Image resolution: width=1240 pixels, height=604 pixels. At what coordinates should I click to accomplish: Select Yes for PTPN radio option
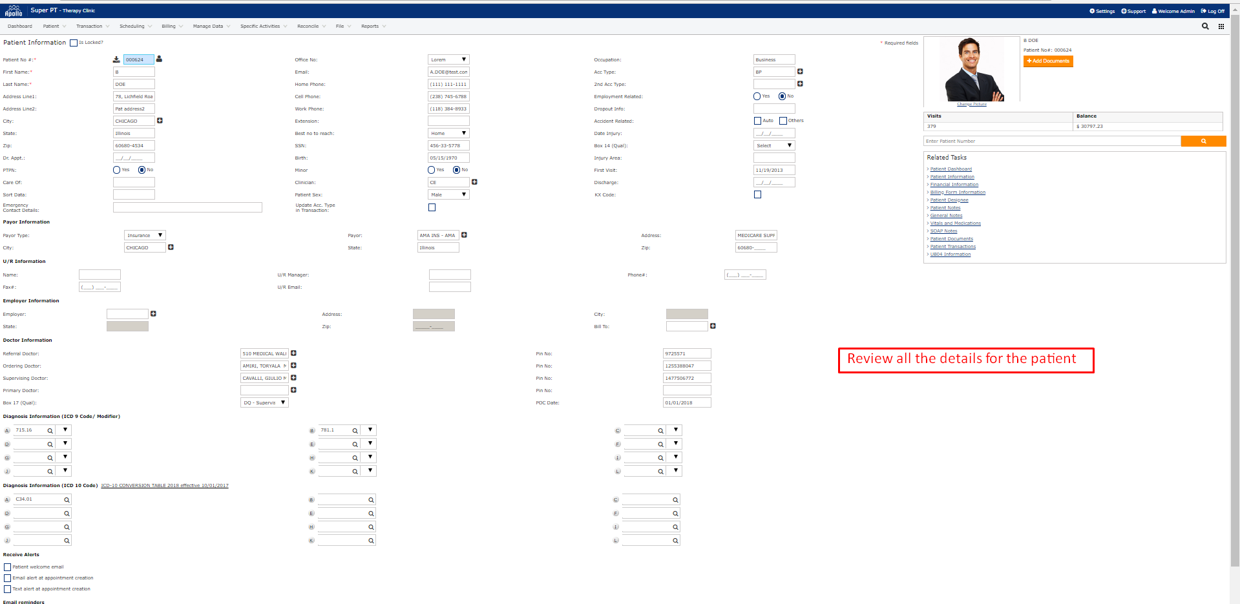pos(117,170)
